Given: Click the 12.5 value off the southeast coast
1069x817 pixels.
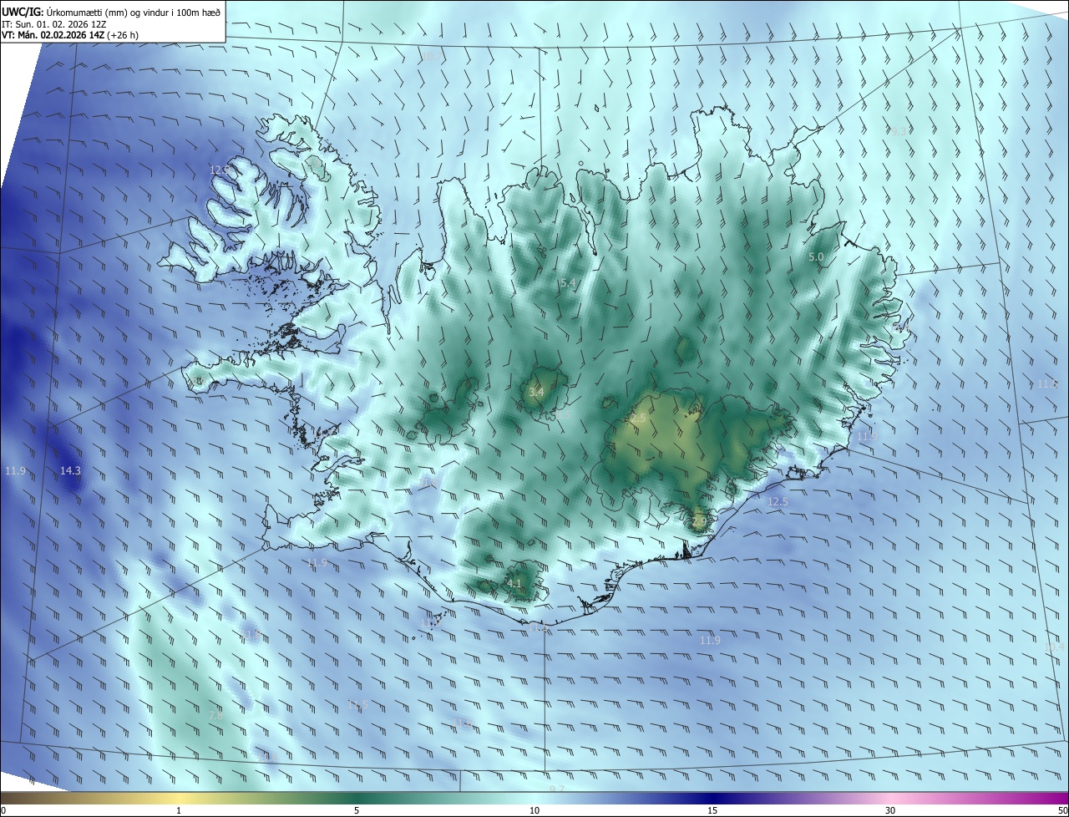Looking at the screenshot, I should [778, 501].
